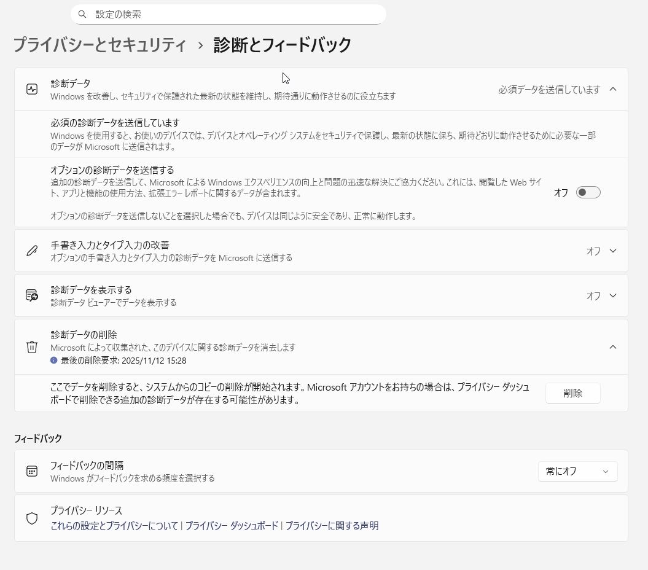Click the magnifier icon in search box
The height and width of the screenshot is (570, 648).
(x=82, y=14)
